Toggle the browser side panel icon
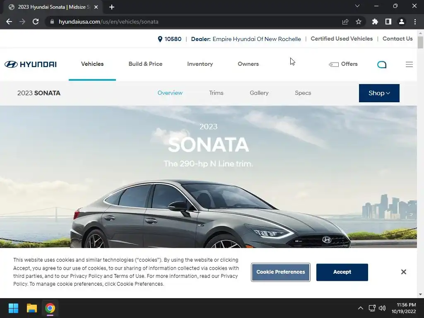The height and width of the screenshot is (318, 424). click(x=388, y=22)
